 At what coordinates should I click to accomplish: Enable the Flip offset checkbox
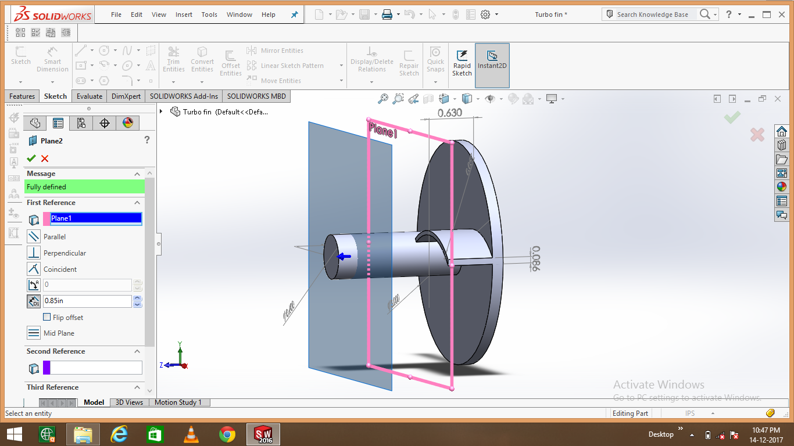coord(47,317)
